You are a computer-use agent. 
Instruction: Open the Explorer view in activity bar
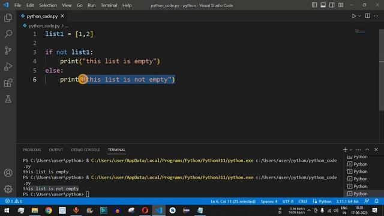click(8, 18)
